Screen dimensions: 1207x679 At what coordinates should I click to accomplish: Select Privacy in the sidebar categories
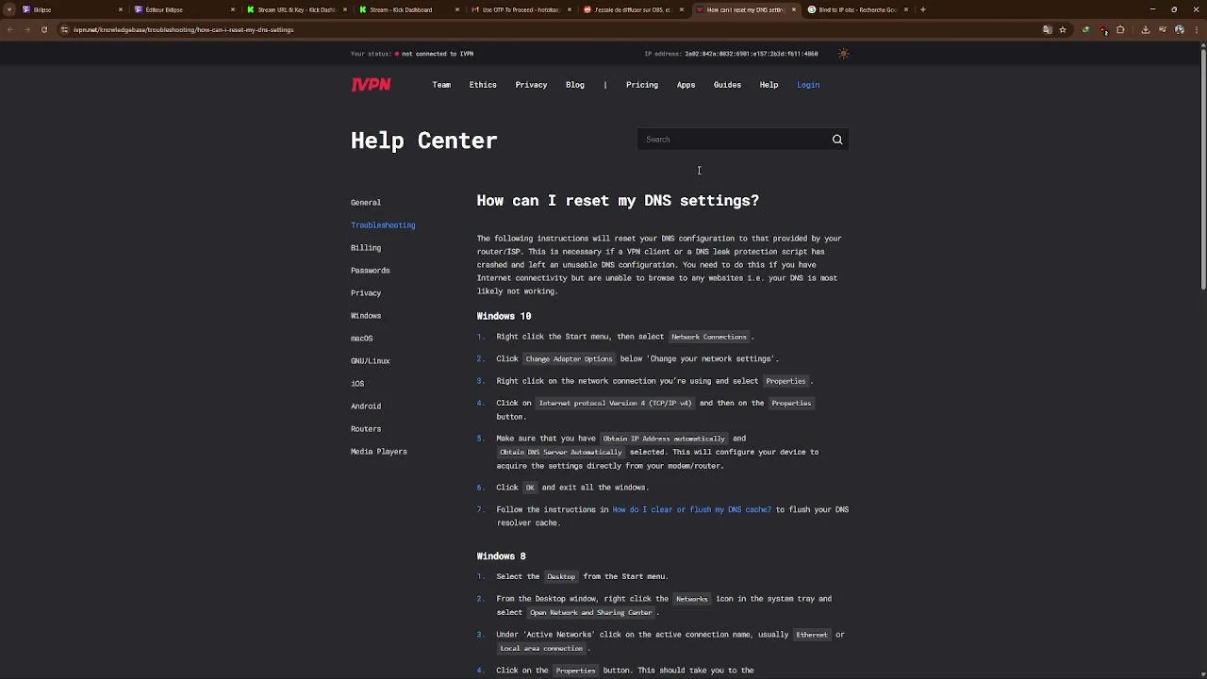(x=366, y=293)
